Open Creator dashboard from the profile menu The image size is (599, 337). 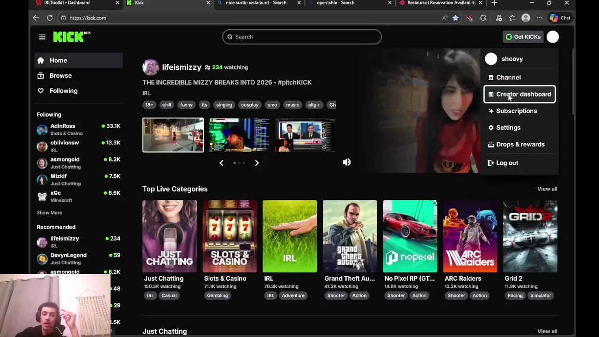519,94
